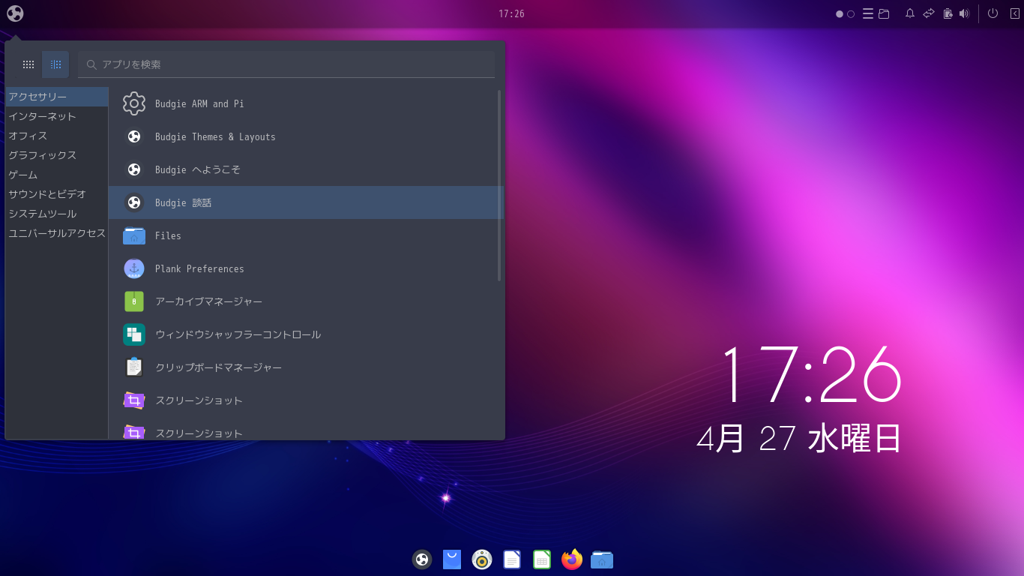Focus the アプリを検索 search field
Screen dimensions: 1024x576
point(286,64)
